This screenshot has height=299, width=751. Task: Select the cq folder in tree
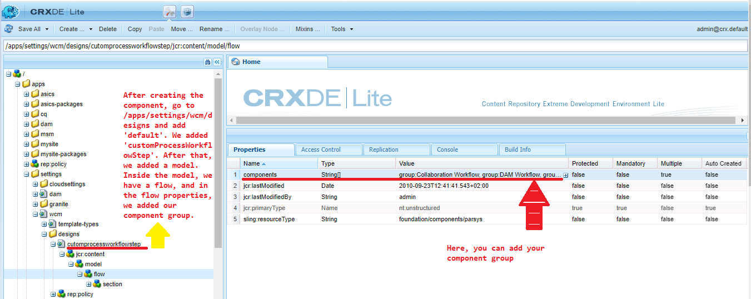pyautogui.click(x=44, y=114)
